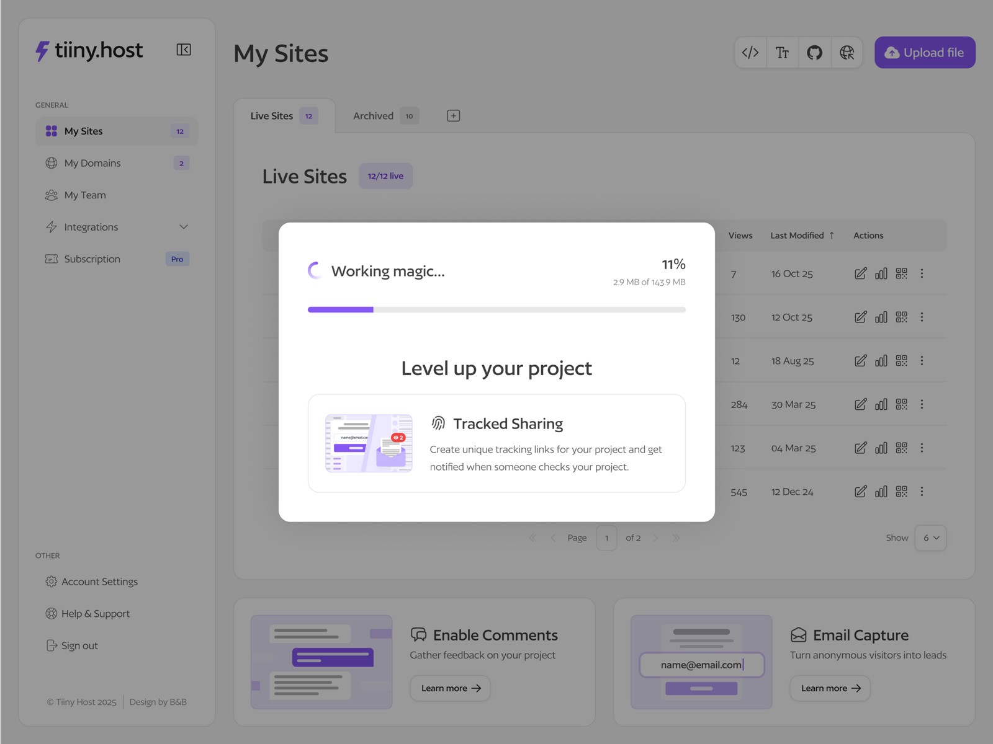Open a new tab using the plus tab button
993x744 pixels.
(x=453, y=115)
